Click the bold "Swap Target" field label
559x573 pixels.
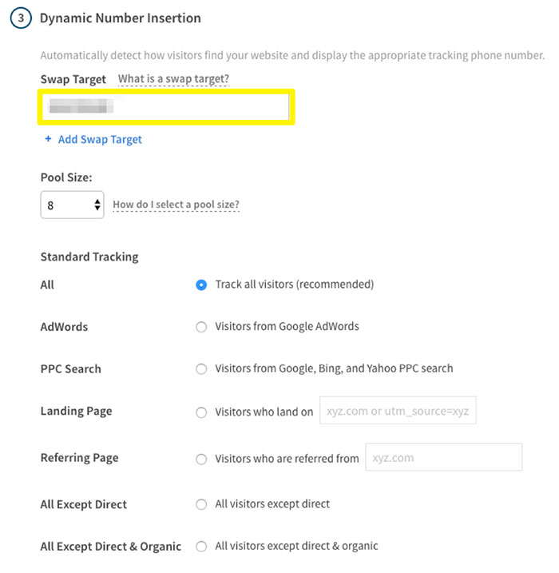click(73, 79)
